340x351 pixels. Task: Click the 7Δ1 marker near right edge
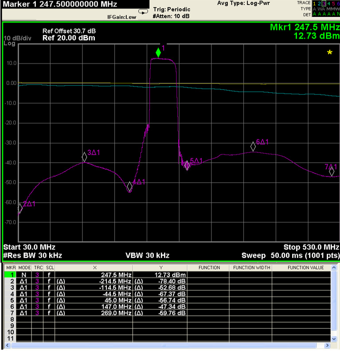331,172
